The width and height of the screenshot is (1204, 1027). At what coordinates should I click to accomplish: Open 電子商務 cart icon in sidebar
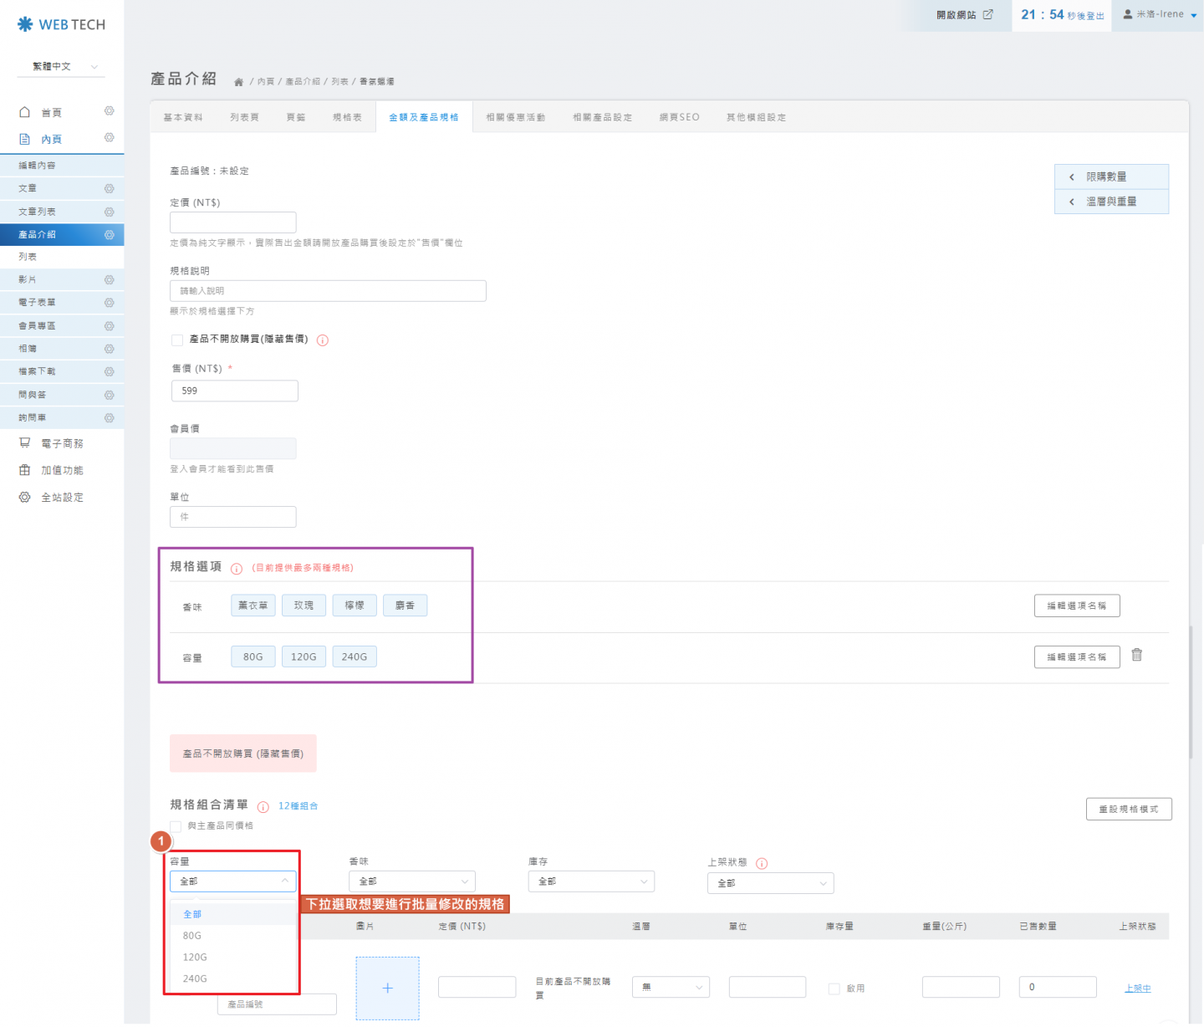coord(25,443)
